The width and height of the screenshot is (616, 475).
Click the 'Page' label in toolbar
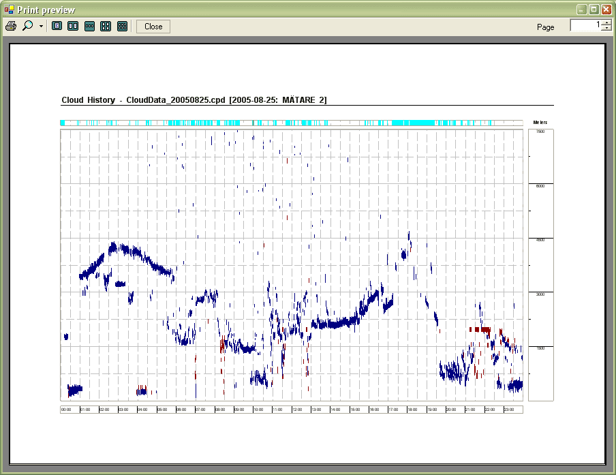545,27
